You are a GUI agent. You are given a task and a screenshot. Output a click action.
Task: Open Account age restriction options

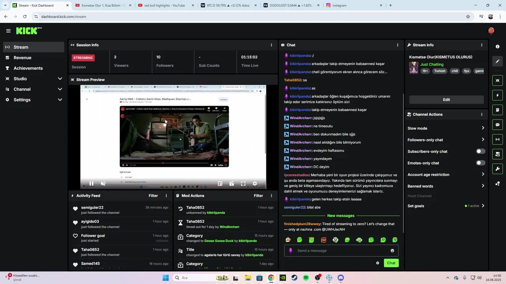click(x=446, y=174)
